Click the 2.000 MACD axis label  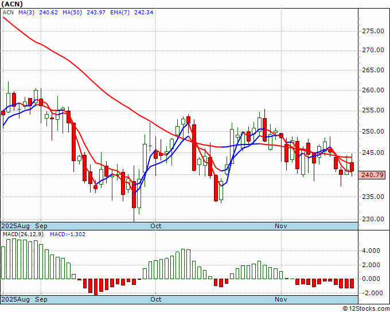371,265
